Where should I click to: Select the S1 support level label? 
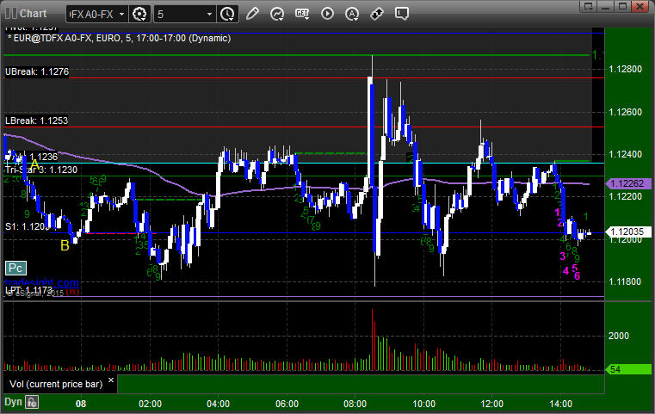click(27, 227)
